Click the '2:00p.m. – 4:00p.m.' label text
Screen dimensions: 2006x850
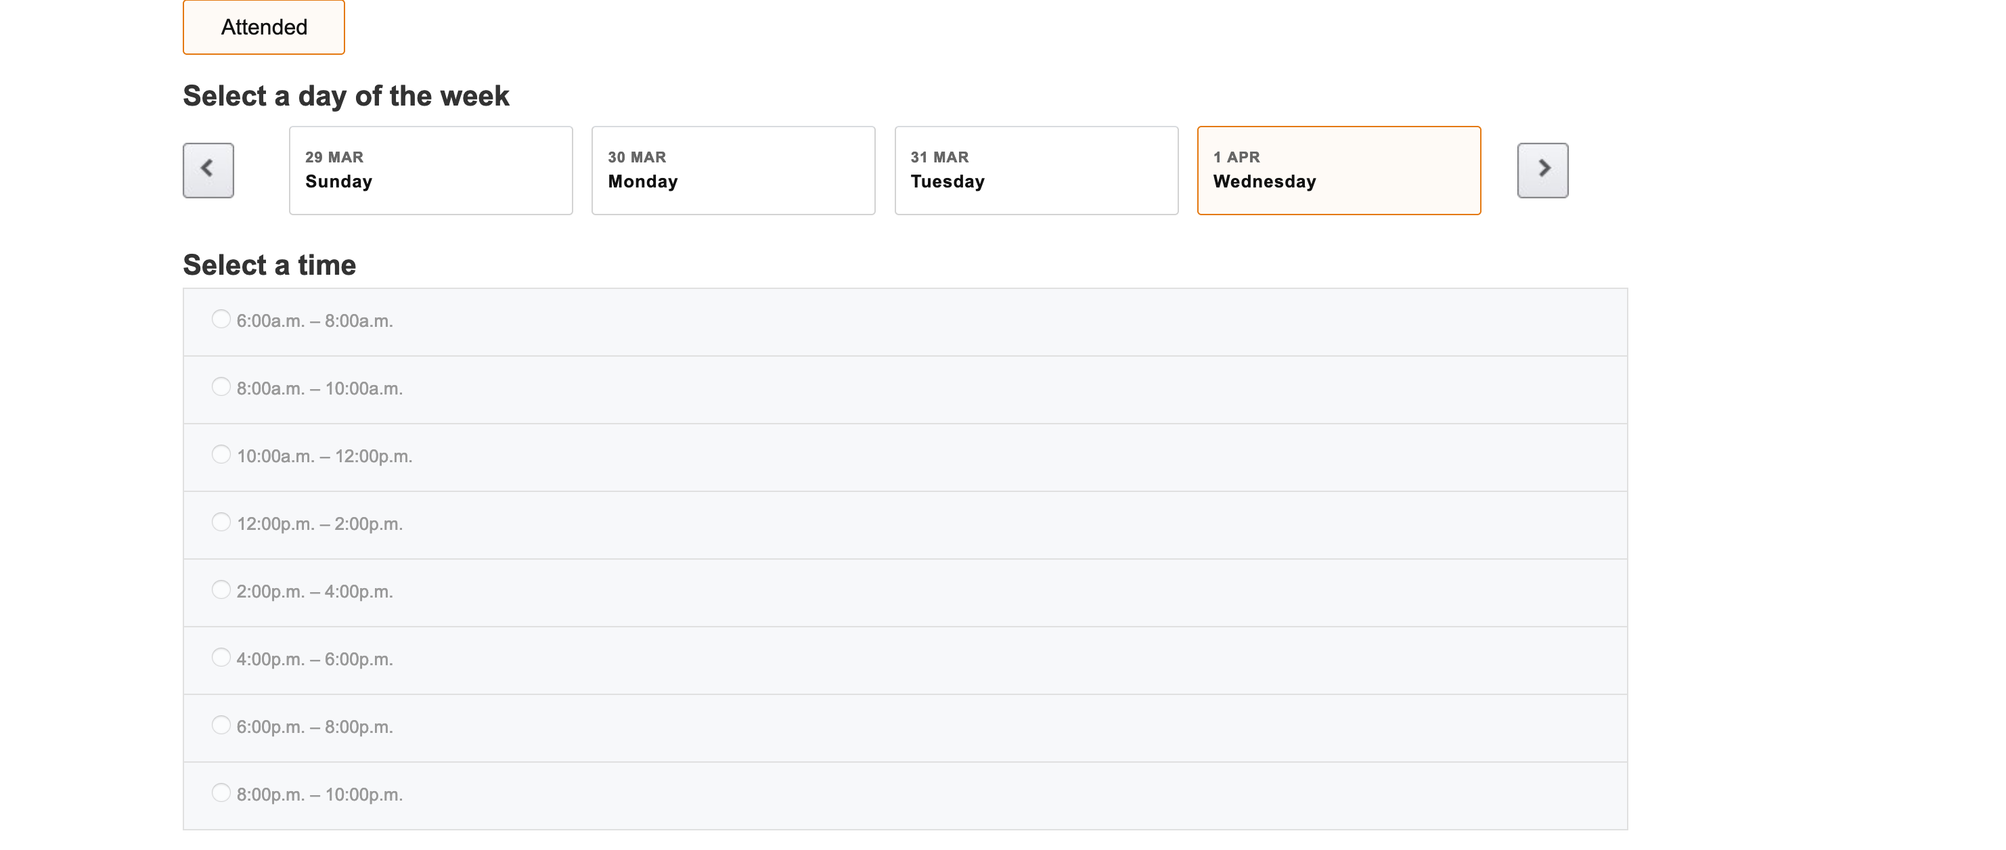click(x=315, y=591)
